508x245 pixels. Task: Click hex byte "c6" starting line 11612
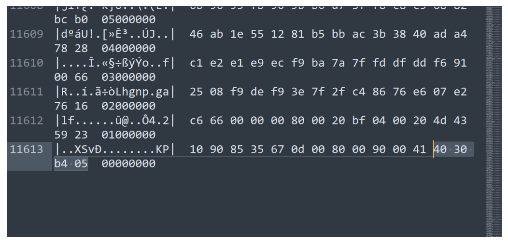click(197, 120)
